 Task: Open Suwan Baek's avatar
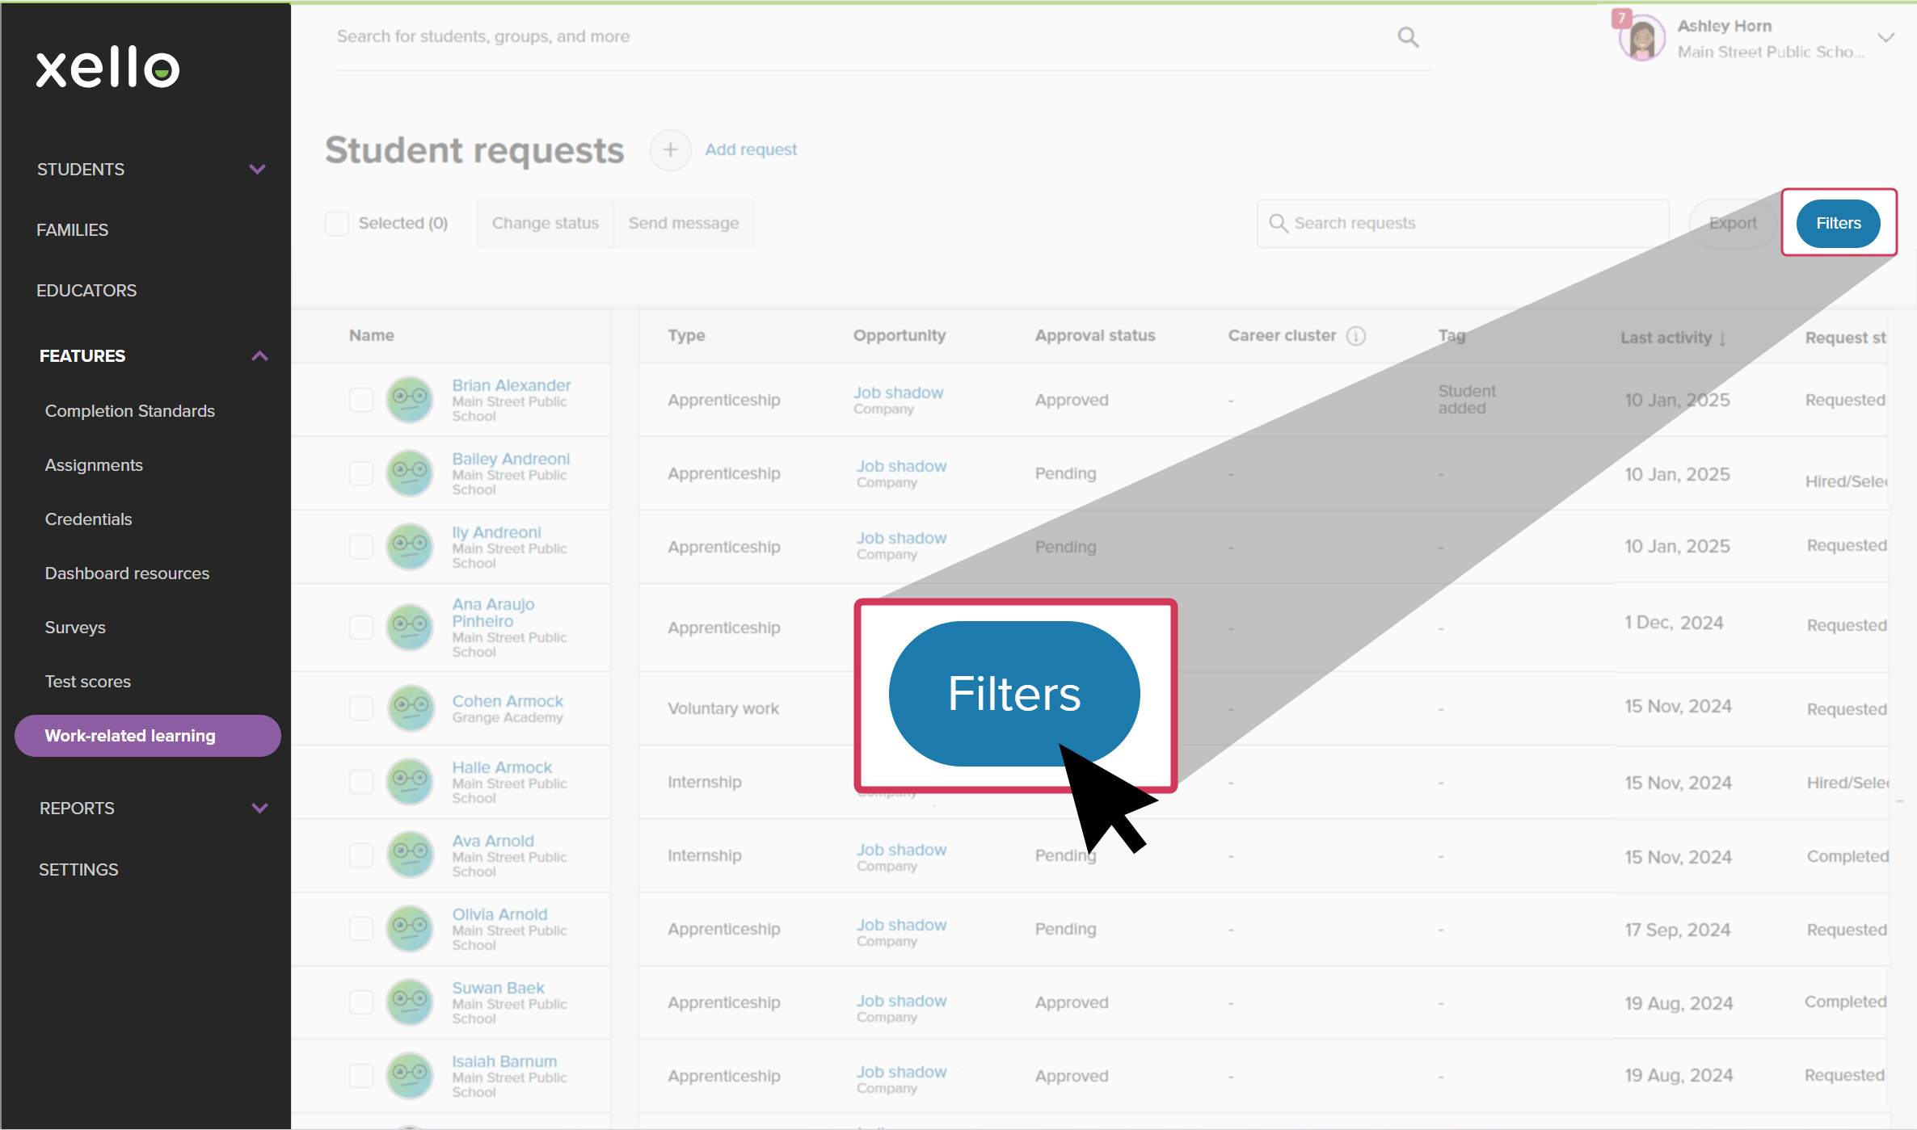[x=410, y=1002]
